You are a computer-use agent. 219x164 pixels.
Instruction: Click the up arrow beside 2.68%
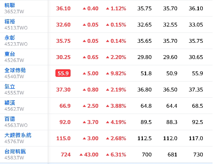pyautogui.click(x=108, y=138)
